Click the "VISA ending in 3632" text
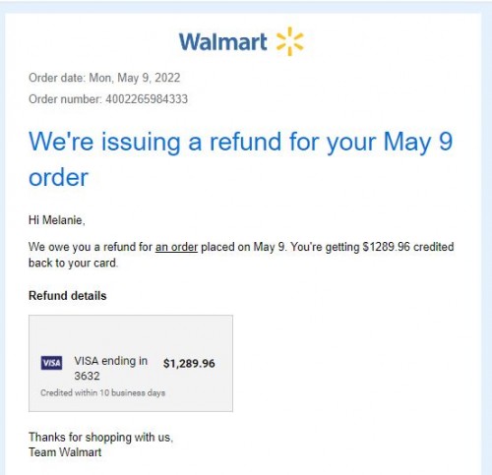 click(x=111, y=368)
